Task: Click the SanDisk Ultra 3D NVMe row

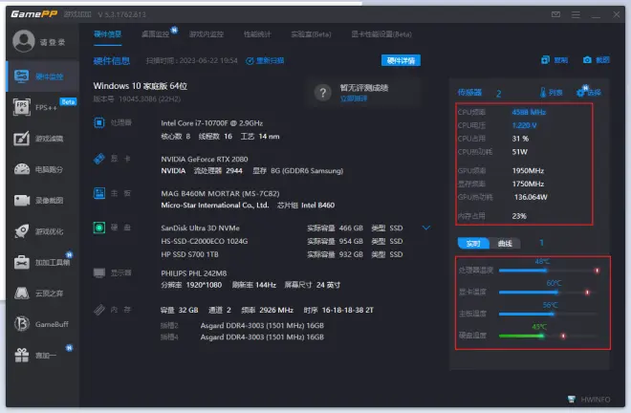Action: pyautogui.click(x=282, y=228)
